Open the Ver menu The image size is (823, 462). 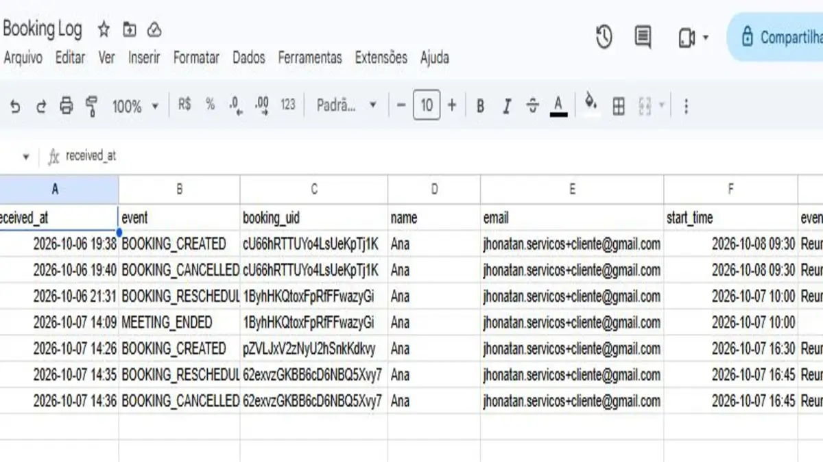point(106,57)
